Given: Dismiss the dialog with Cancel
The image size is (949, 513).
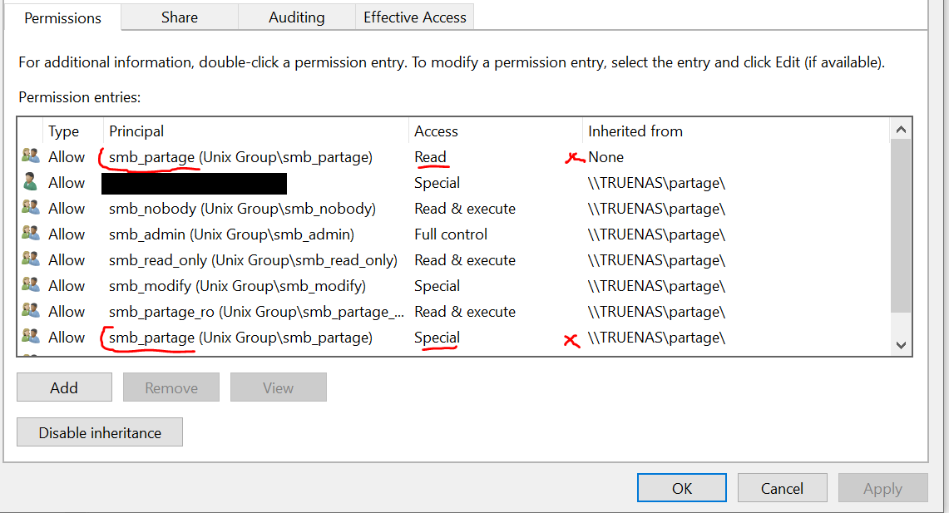Looking at the screenshot, I should (782, 488).
